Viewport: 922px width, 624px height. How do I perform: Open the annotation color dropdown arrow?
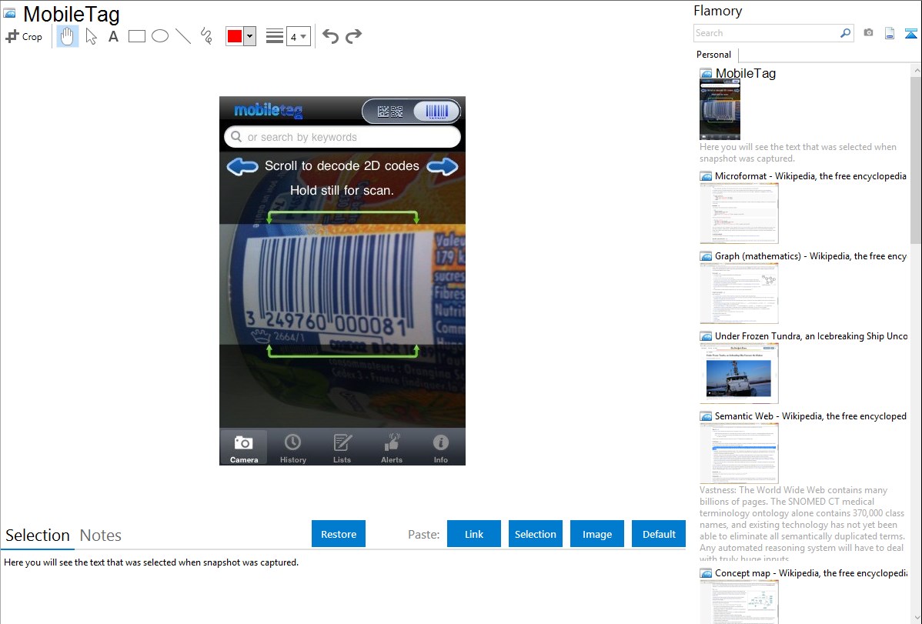coord(250,36)
